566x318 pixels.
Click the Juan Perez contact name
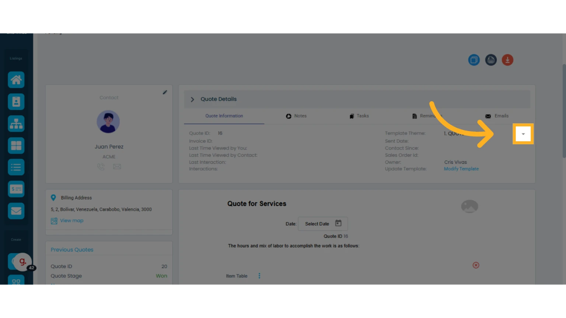pos(109,146)
